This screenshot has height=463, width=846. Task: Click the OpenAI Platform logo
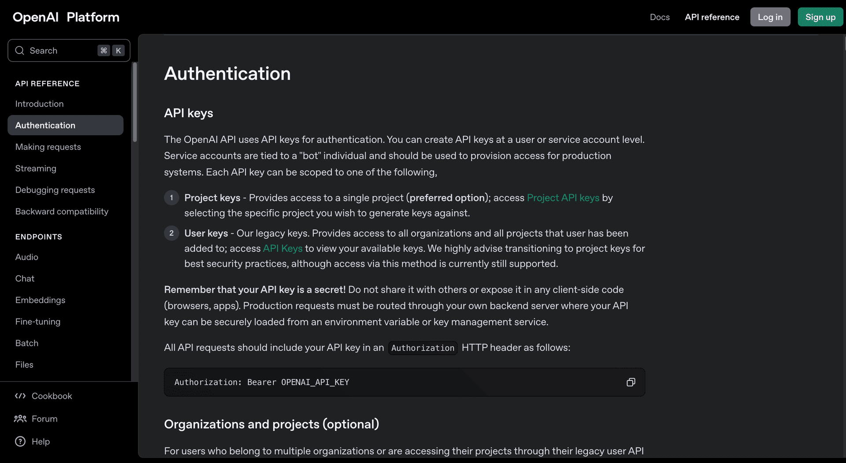66,17
